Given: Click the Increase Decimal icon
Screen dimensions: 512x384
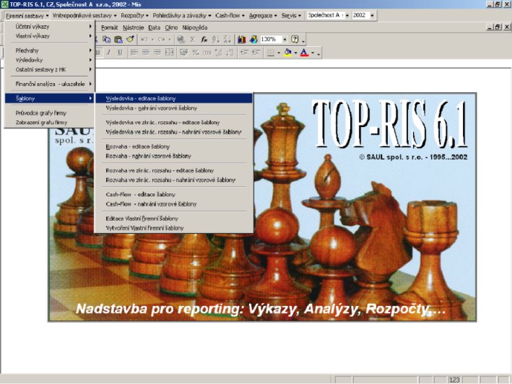Looking at the screenshot, I should 219,53.
